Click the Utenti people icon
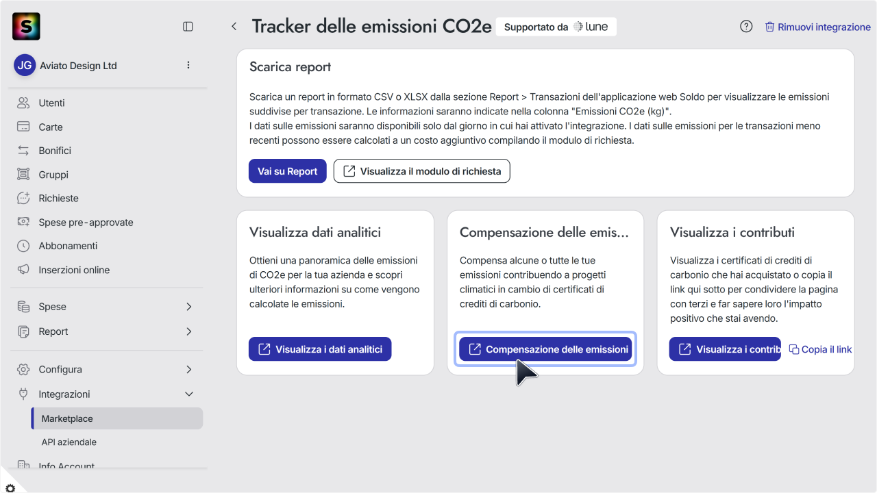 (23, 103)
